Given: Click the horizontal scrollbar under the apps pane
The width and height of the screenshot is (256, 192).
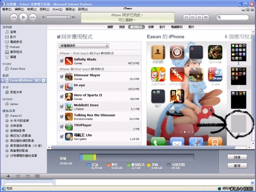Looking at the screenshot, I should (x=143, y=147).
